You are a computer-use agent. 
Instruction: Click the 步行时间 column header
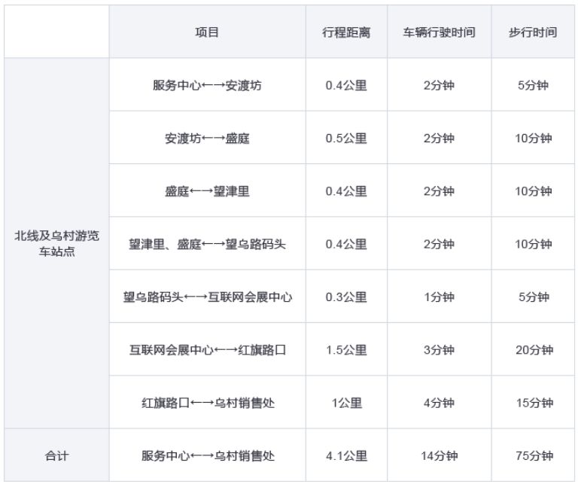(x=533, y=33)
